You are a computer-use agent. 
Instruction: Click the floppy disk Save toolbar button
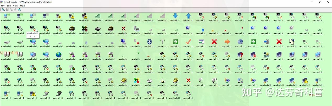7,10
